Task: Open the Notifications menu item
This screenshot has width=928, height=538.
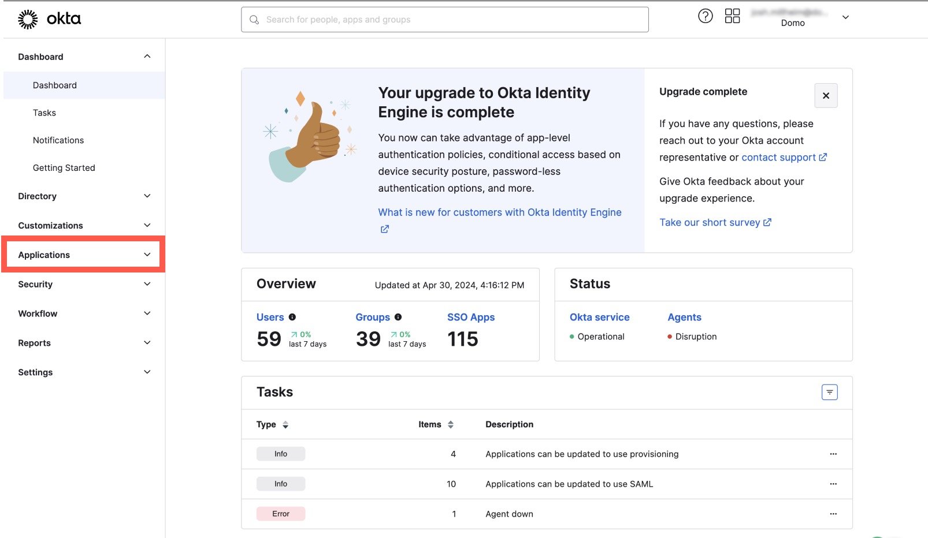Action: (58, 140)
